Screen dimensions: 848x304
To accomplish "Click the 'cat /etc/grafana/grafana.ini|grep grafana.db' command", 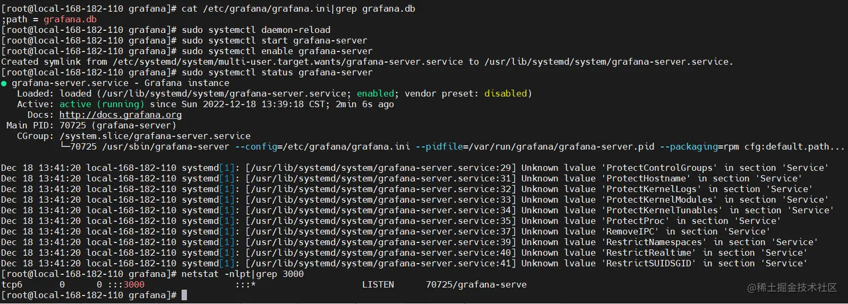I will coord(298,9).
